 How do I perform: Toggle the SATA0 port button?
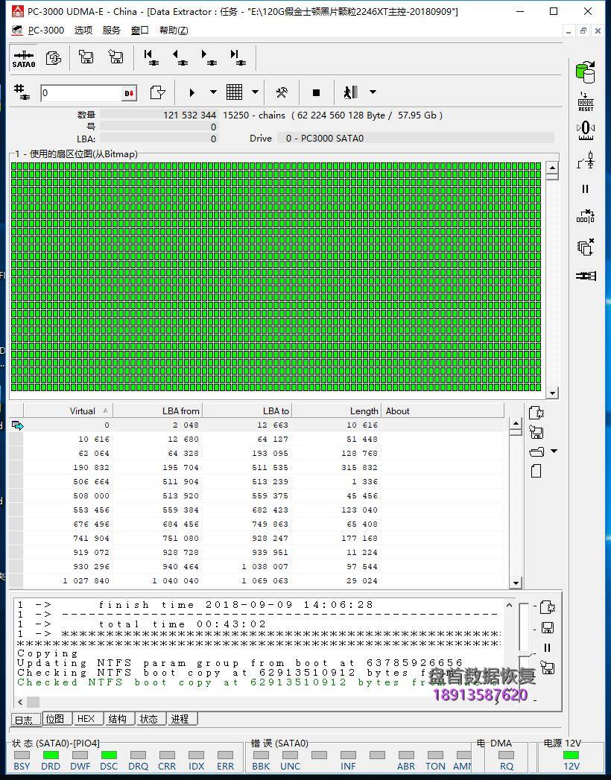tap(23, 58)
